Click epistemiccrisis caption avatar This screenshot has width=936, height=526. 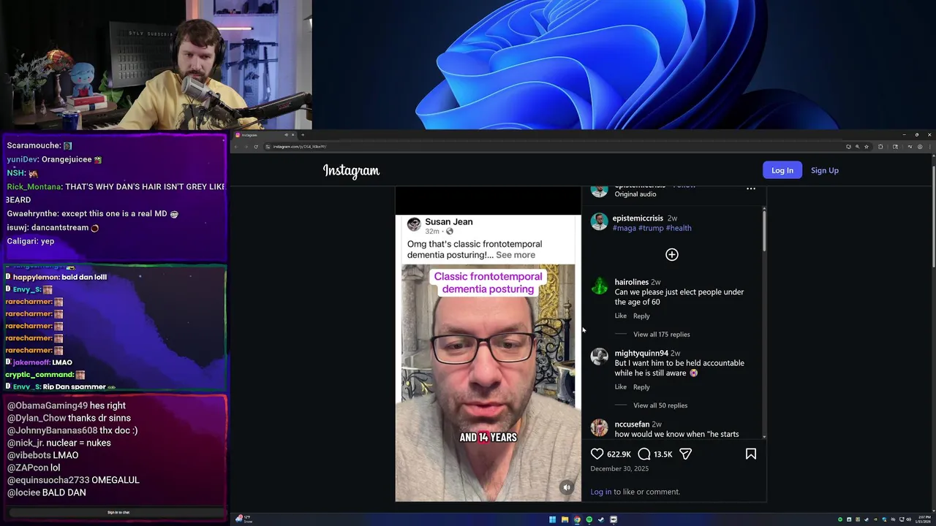click(599, 222)
